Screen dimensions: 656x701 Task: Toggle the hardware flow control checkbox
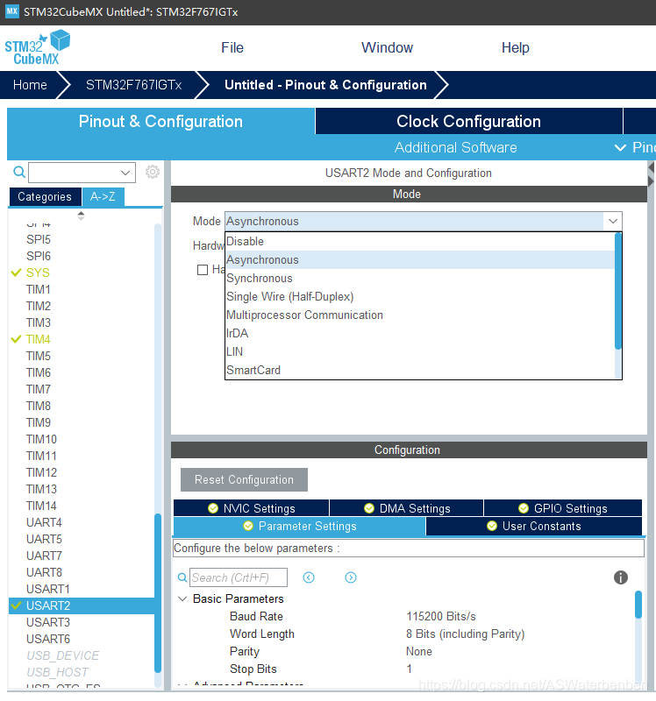203,270
